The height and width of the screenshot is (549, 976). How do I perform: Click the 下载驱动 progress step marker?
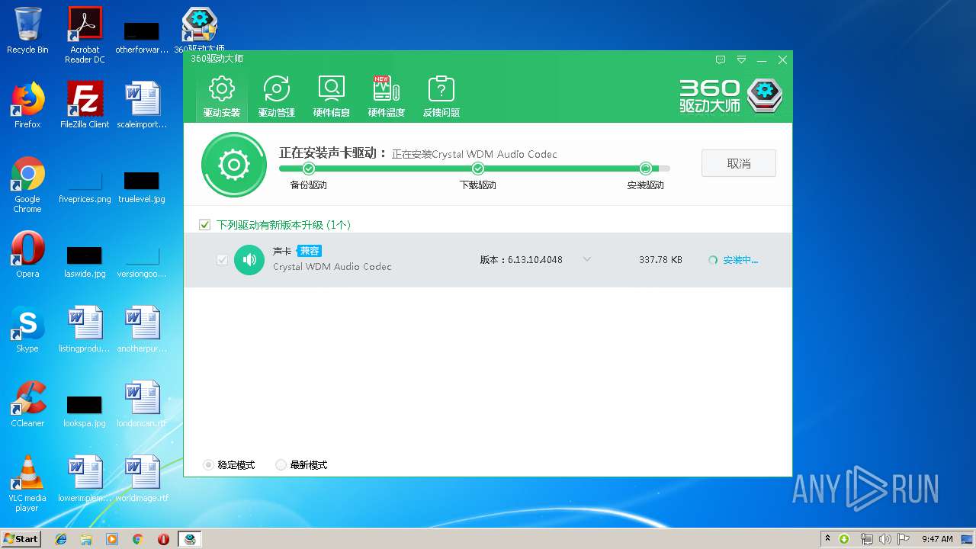[x=478, y=169]
